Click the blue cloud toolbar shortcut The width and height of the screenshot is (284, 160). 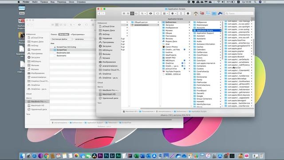click(x=220, y=13)
